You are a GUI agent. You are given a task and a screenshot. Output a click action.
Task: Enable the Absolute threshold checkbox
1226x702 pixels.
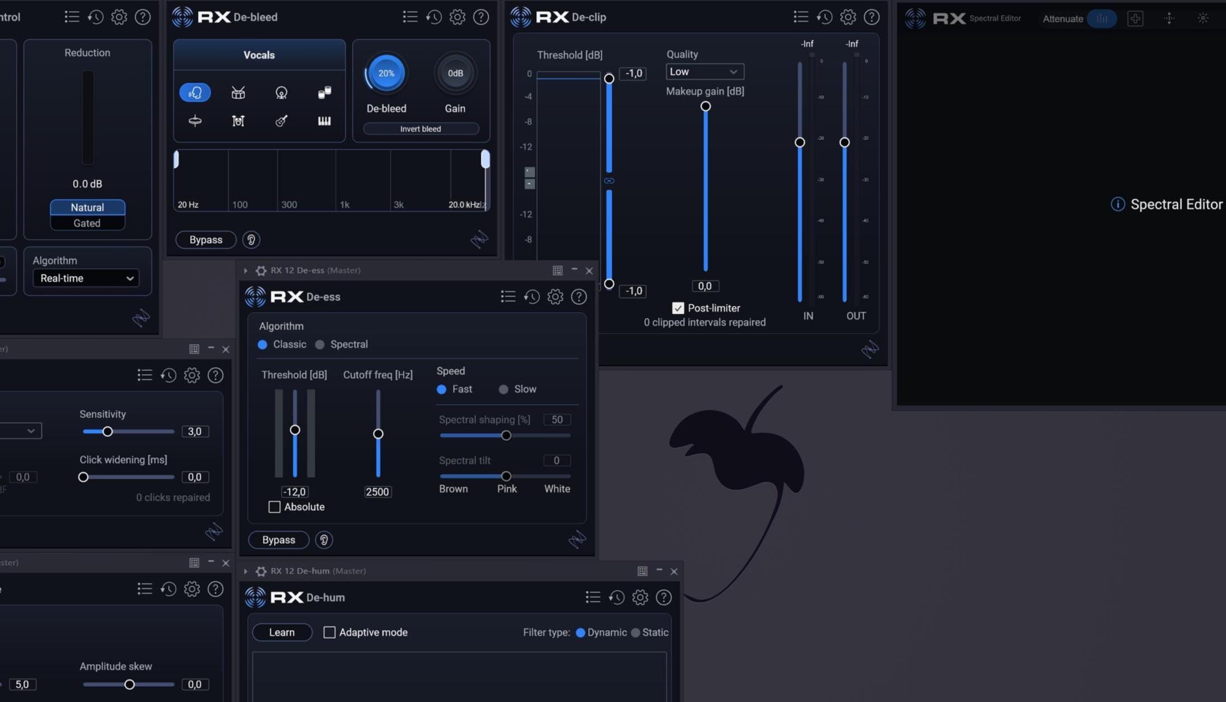pos(275,507)
